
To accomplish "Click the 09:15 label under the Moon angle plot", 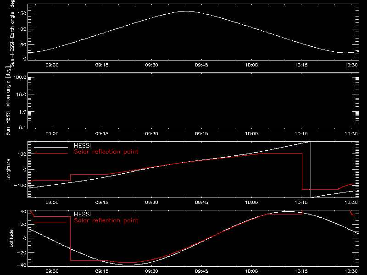I will tap(102, 134).
